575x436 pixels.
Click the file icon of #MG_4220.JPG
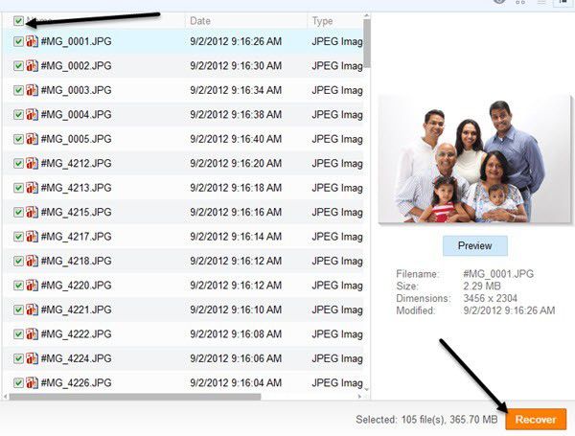32,286
